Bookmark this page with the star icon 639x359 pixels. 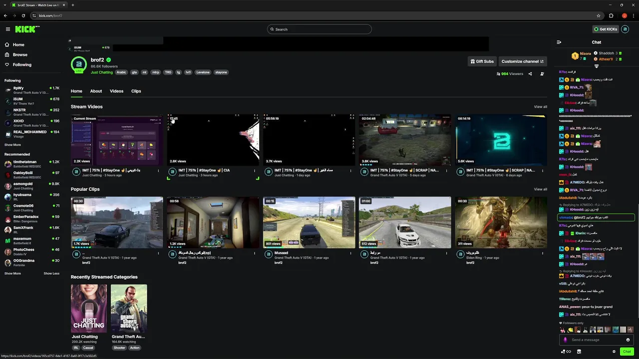point(599,15)
